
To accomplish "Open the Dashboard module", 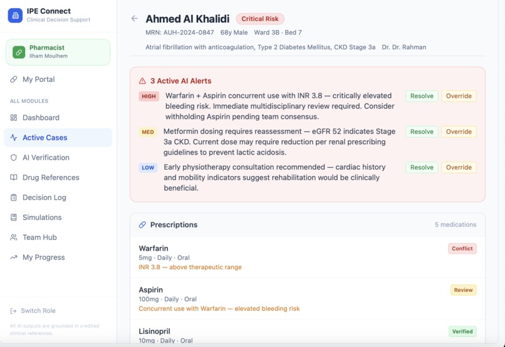I will click(x=58, y=118).
